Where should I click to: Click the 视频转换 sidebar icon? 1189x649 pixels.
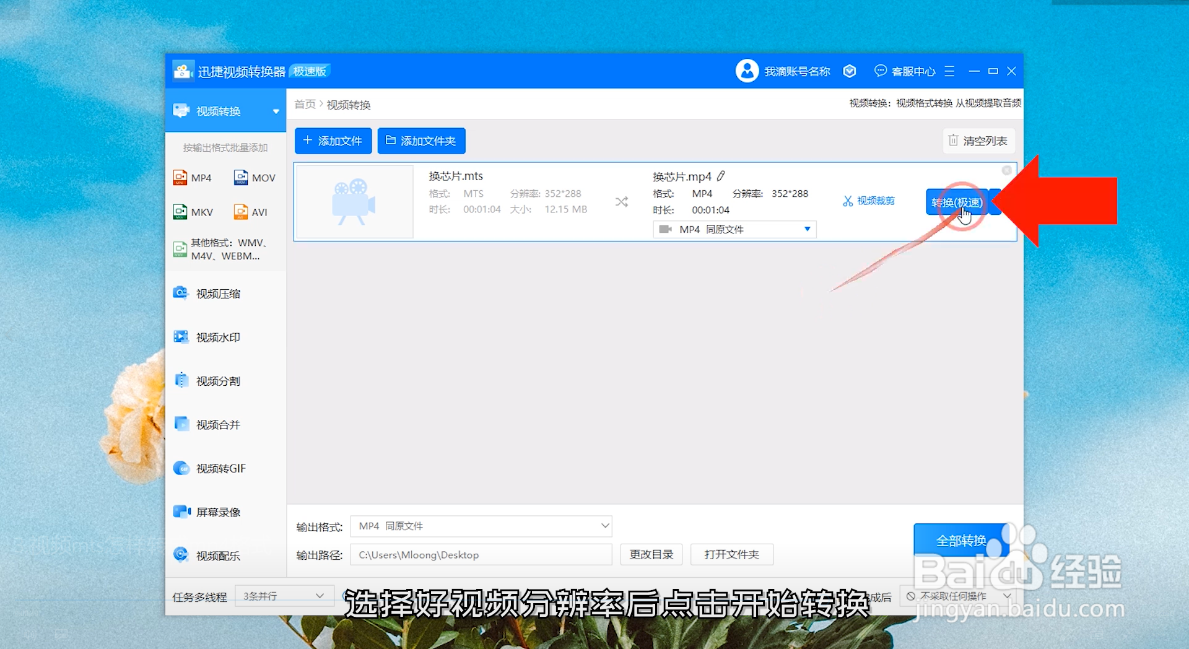tap(181, 111)
